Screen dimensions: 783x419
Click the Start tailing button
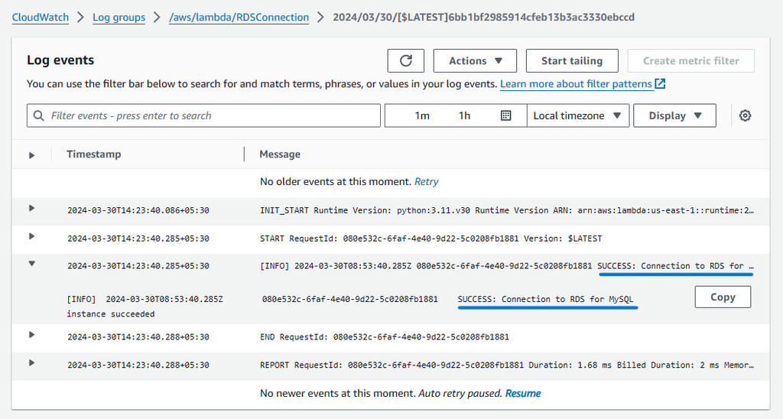click(x=572, y=61)
